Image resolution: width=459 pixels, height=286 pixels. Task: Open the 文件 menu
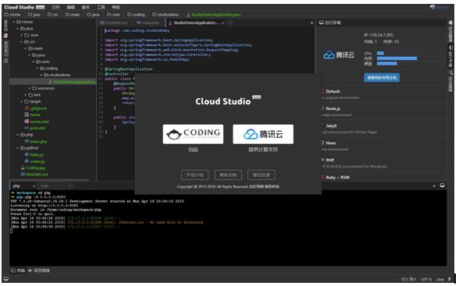(55, 7)
